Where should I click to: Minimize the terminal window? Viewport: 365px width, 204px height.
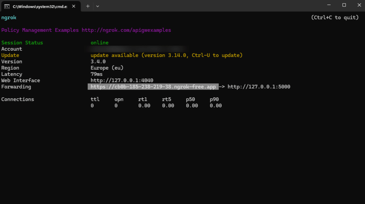(x=329, y=5)
